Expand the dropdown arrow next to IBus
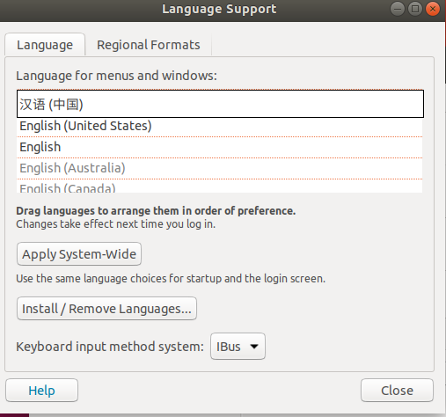446x417 pixels. (x=254, y=347)
